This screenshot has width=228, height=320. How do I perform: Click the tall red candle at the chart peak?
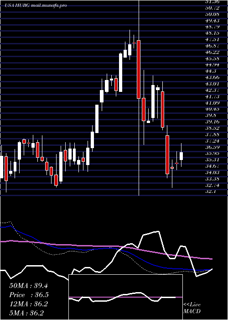139,69
